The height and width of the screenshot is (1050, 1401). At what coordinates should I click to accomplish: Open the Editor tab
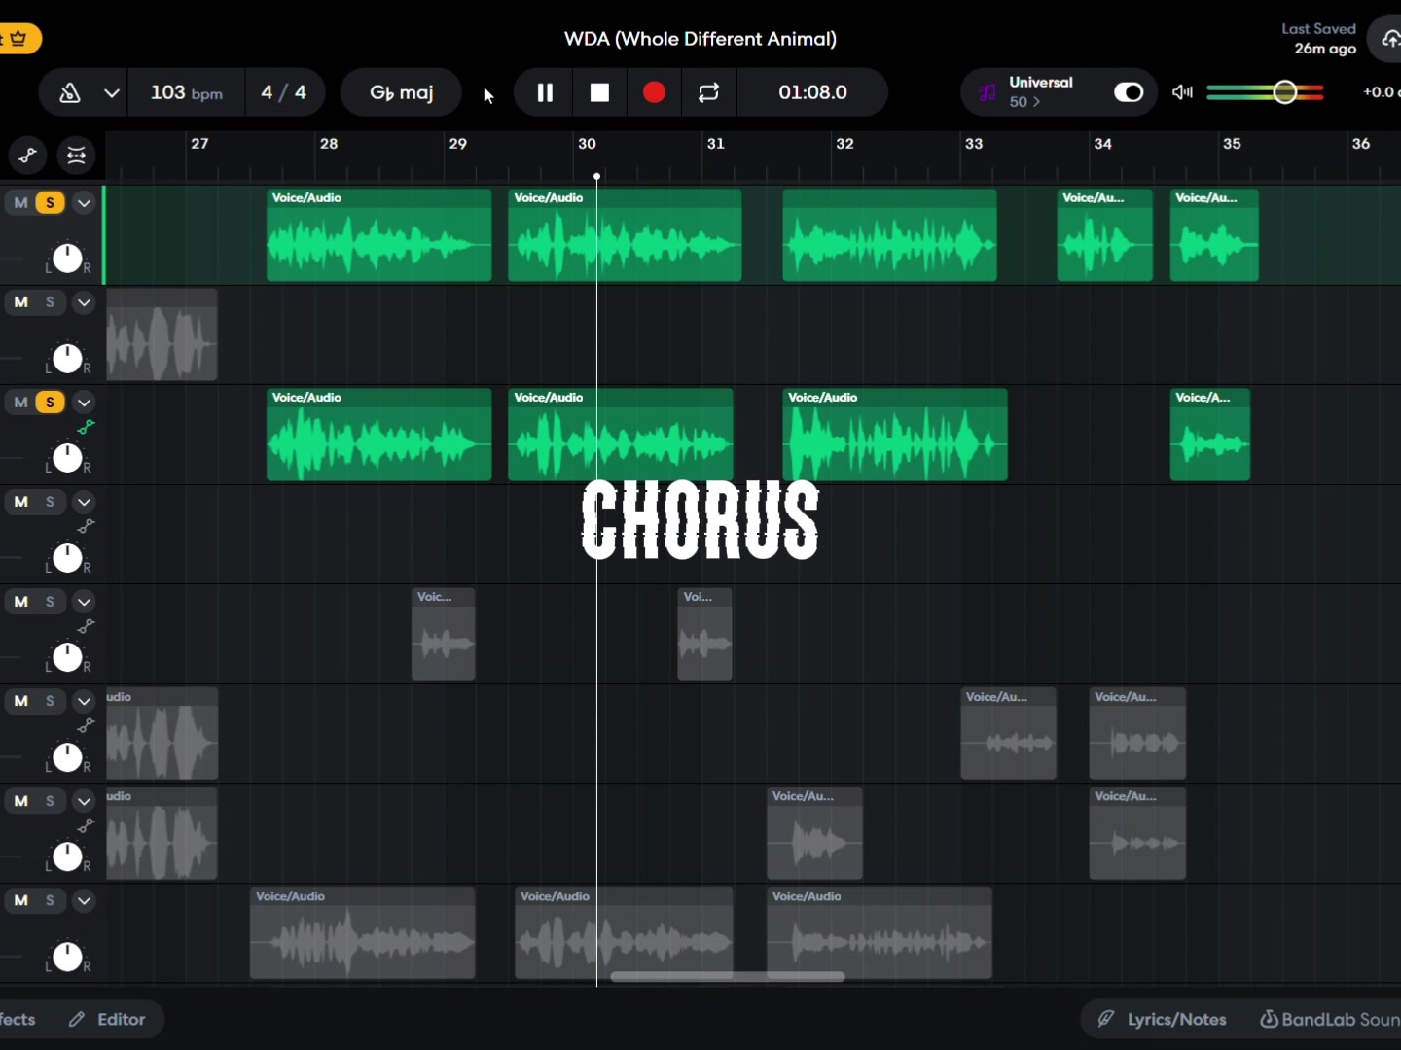(x=108, y=1019)
